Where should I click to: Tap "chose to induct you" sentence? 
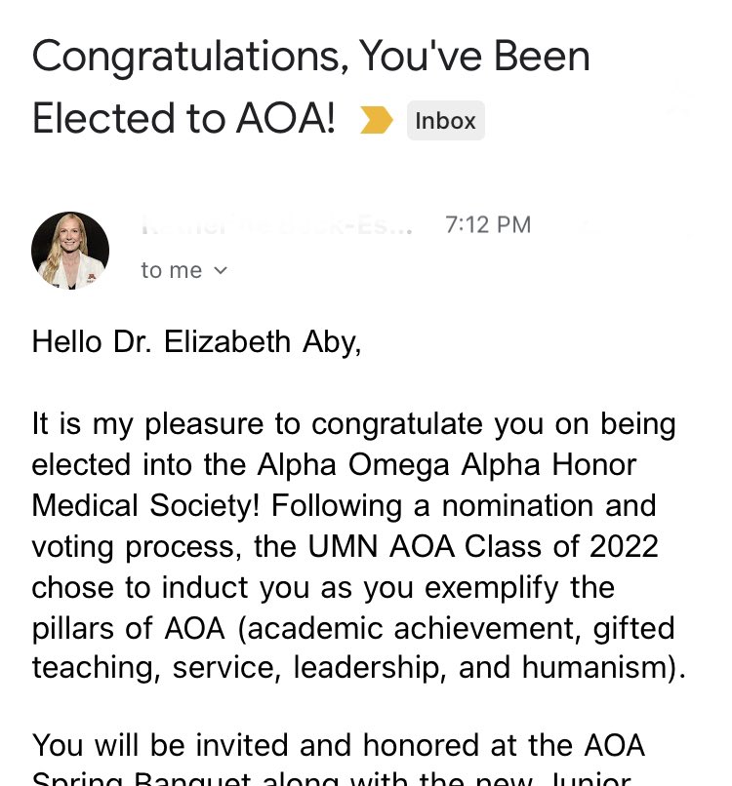coord(170,587)
